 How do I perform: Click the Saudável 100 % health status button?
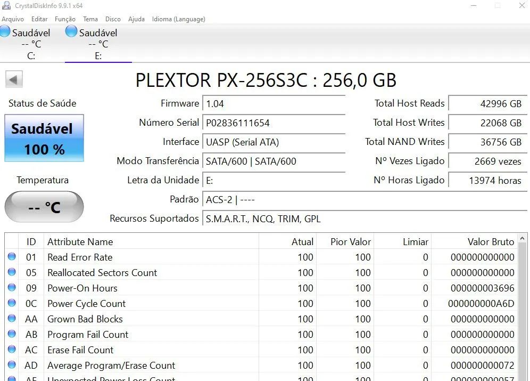[x=44, y=138]
